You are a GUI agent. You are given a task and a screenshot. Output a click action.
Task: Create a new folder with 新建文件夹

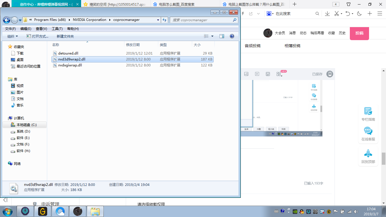click(x=65, y=36)
